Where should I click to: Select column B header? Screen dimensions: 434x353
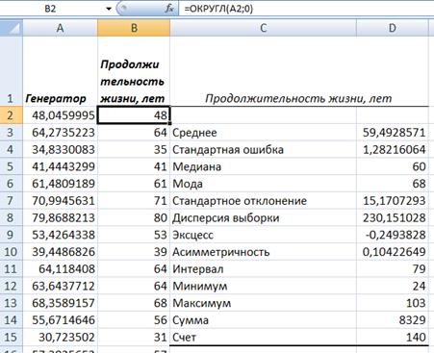coord(134,28)
